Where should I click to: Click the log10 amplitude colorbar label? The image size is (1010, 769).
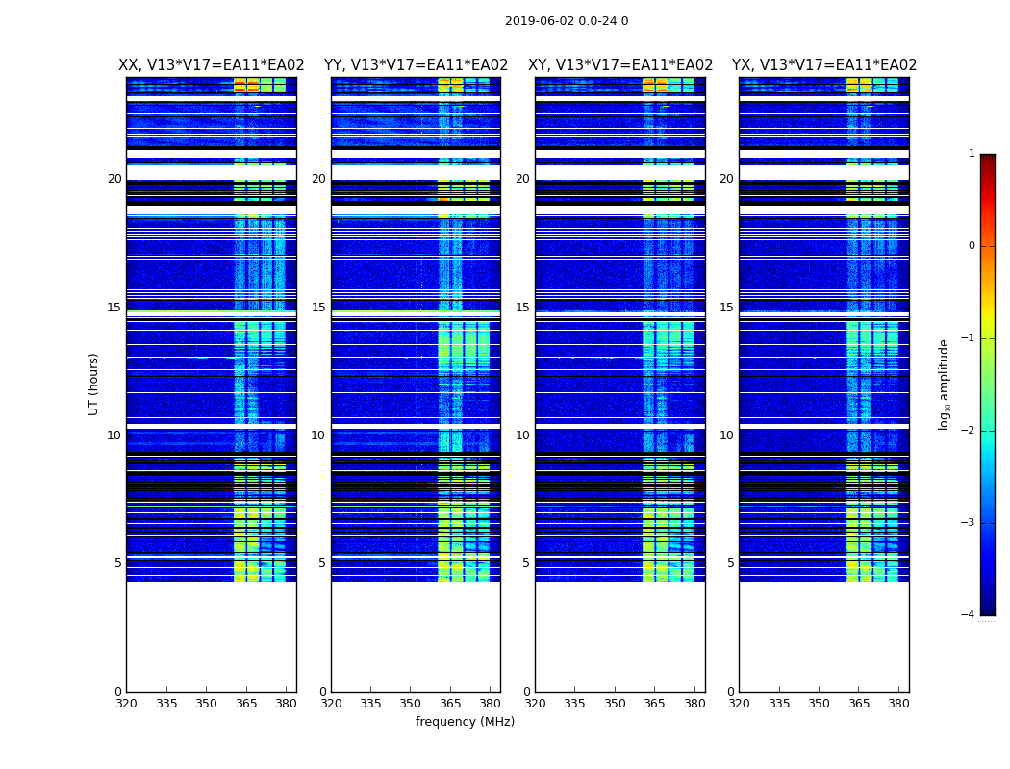pos(944,384)
